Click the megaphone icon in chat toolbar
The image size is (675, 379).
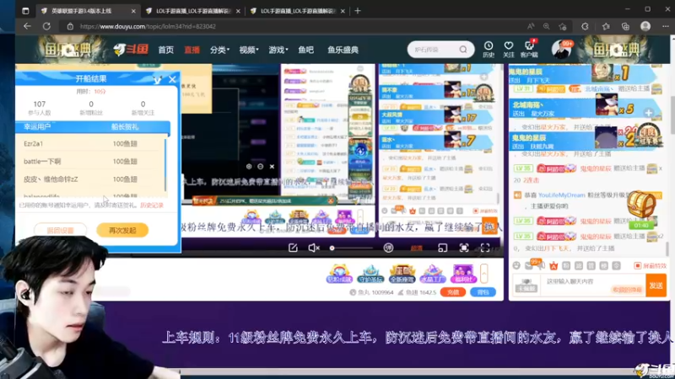click(x=542, y=266)
